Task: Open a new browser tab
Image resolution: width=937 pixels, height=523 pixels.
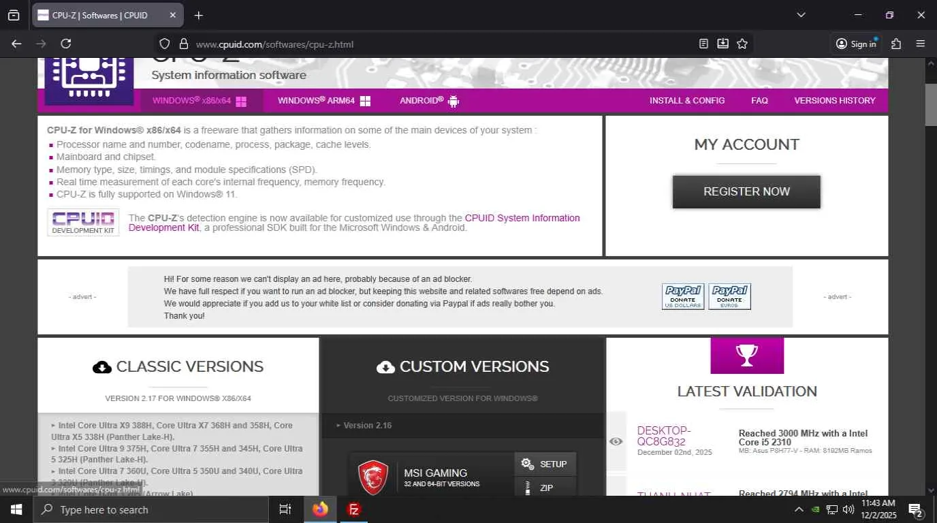Action: [x=198, y=15]
